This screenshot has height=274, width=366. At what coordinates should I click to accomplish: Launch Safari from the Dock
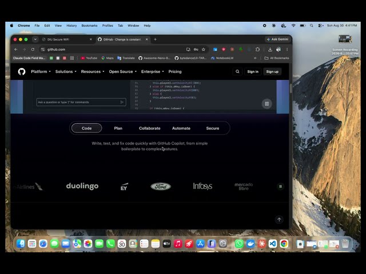(43, 244)
